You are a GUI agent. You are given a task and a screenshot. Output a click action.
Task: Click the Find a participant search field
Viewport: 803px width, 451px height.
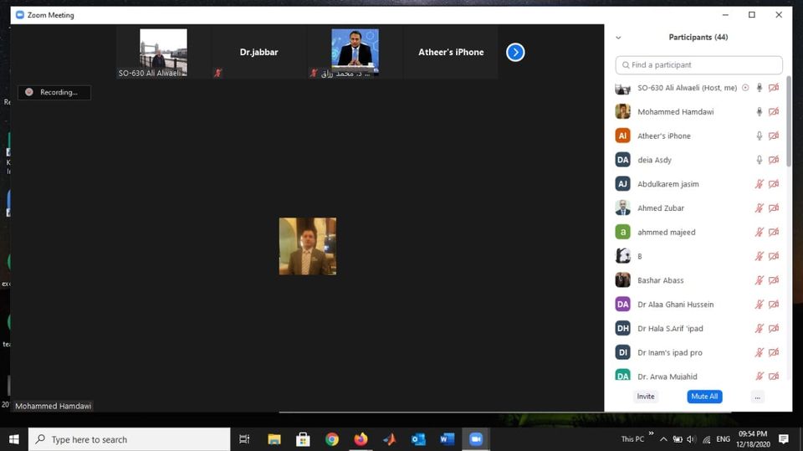point(698,65)
